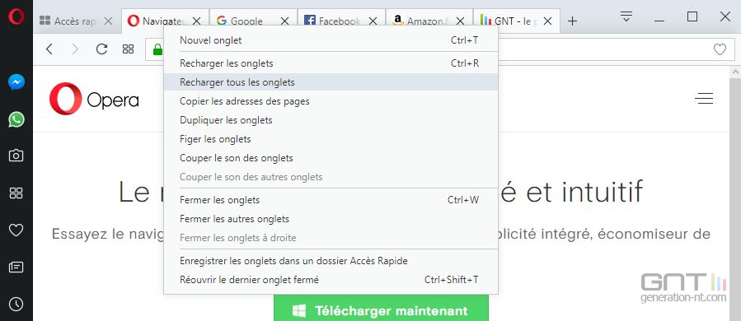Go forward to next page
Screen dimensions: 741x321
75,49
